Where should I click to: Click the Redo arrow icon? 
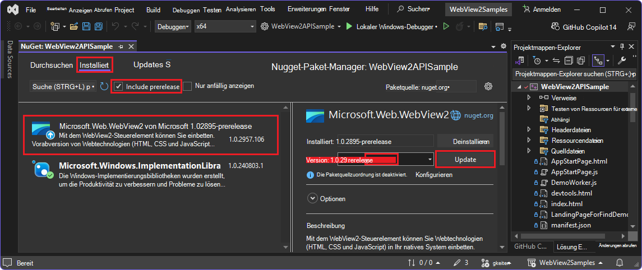(x=136, y=26)
